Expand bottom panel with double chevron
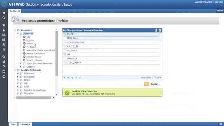Viewport: 224px width, 126px height. [x=221, y=124]
